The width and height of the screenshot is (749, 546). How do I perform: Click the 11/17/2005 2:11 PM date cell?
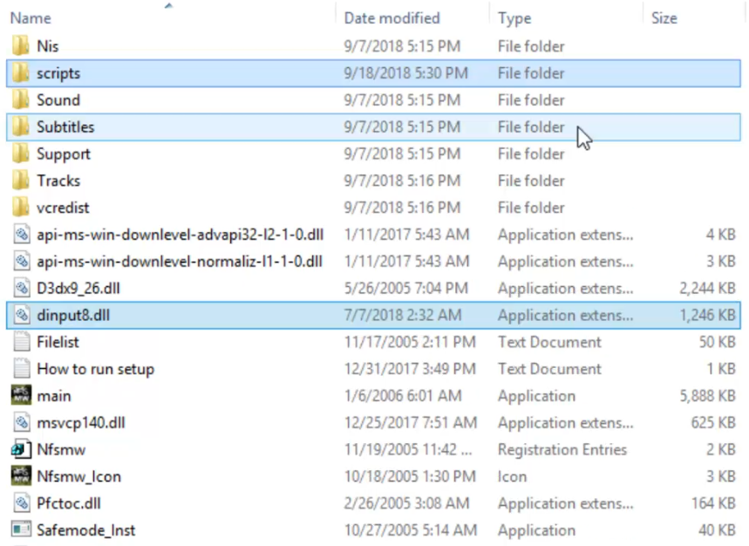point(410,342)
